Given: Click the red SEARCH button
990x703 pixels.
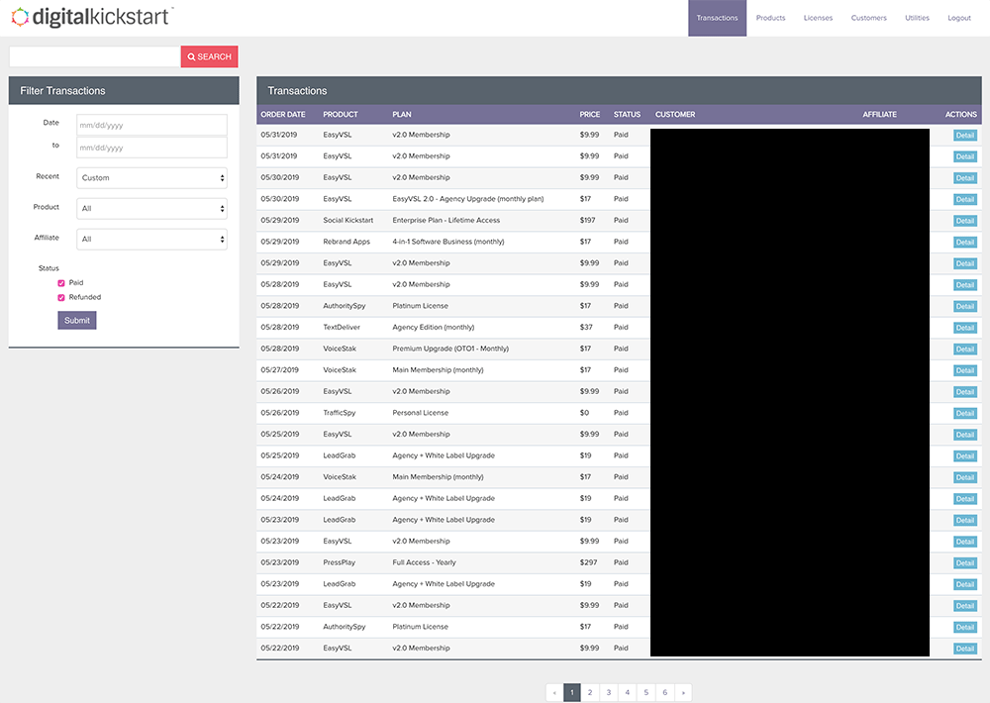Looking at the screenshot, I should tap(209, 56).
